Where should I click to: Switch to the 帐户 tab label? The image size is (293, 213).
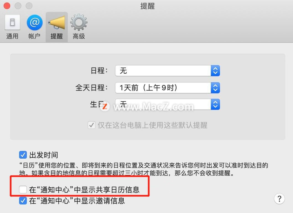coord(34,36)
